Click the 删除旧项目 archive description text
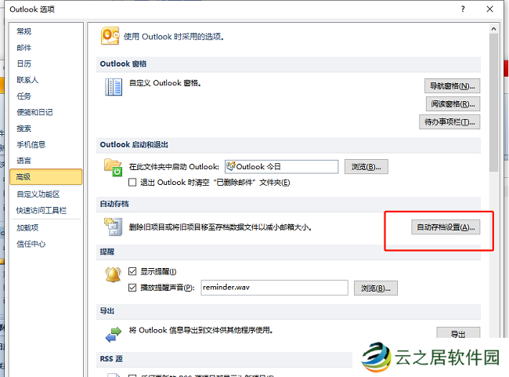The image size is (509, 377). 220,227
